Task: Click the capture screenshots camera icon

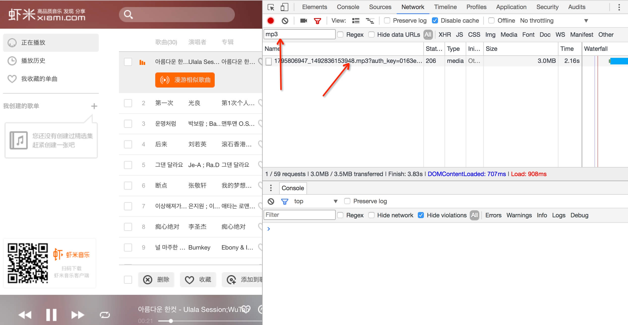Action: 304,21
